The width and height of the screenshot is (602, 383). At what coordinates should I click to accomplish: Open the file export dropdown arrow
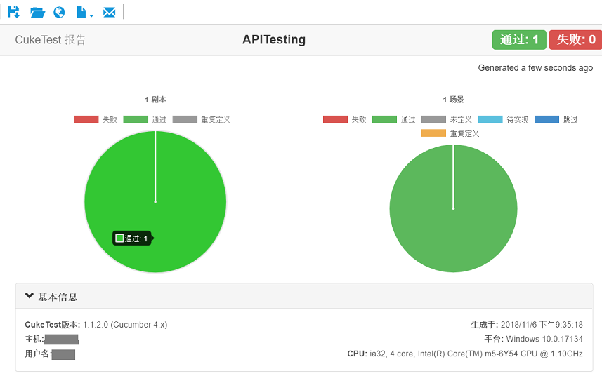(x=91, y=15)
